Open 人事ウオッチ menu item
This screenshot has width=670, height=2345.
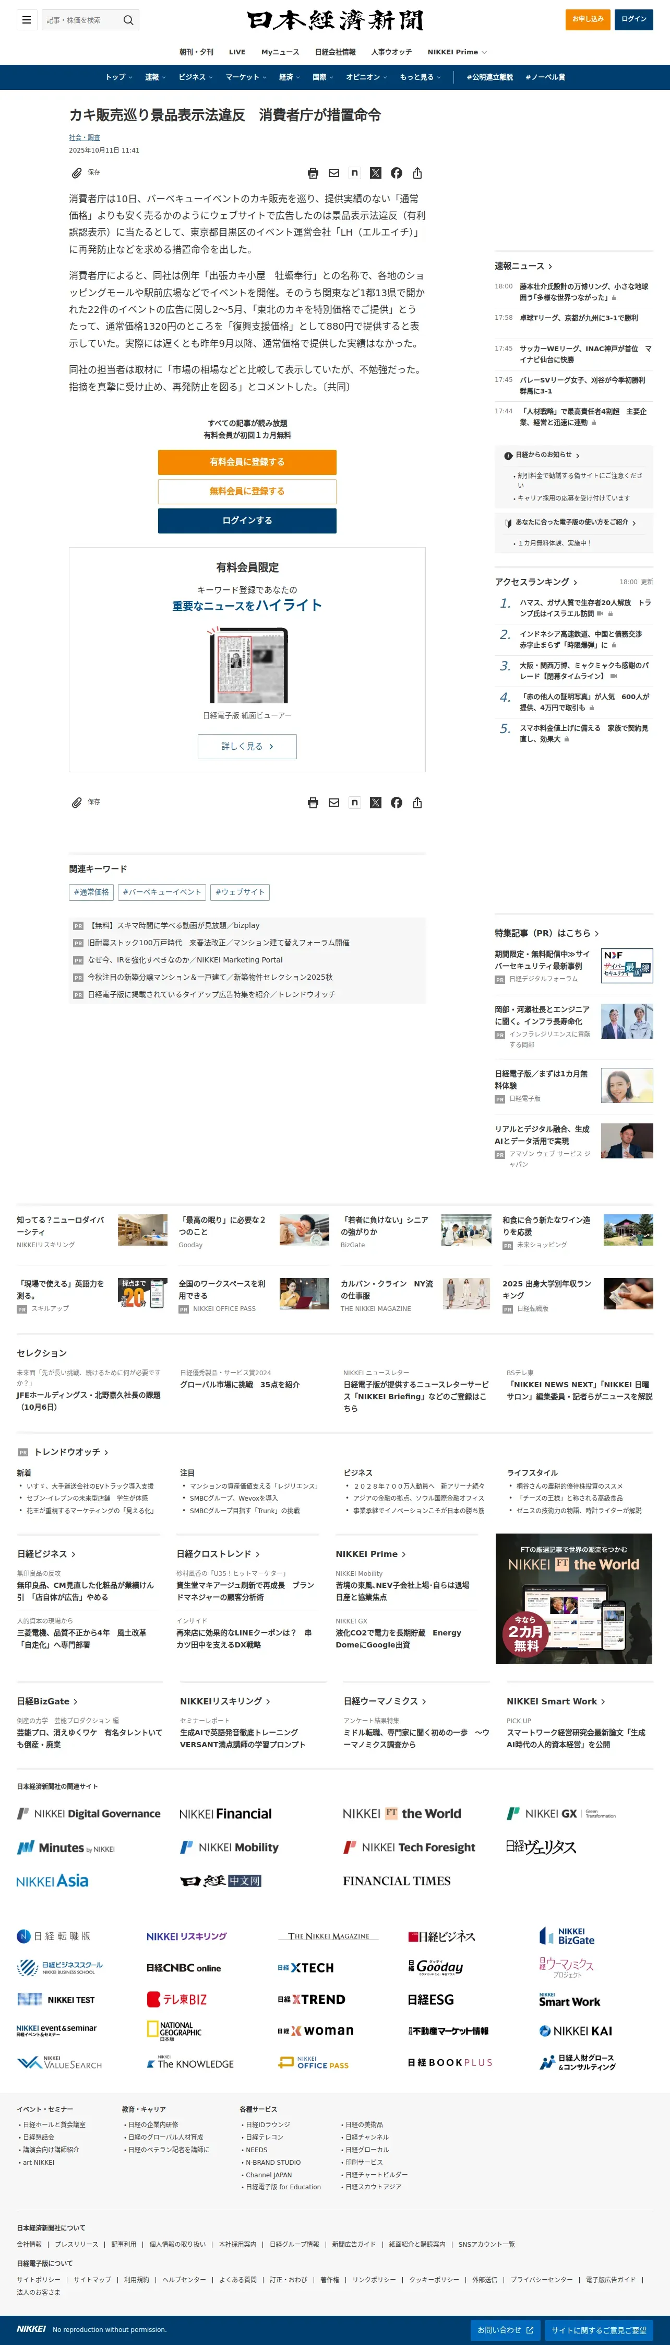click(392, 52)
